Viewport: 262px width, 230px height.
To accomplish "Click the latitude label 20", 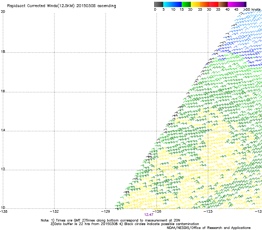I will coord(3,12).
